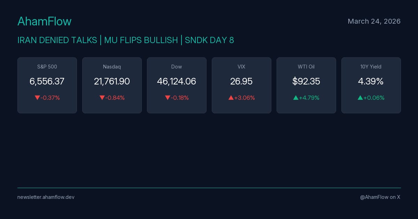Screen dimensions: 418x219
Task: Open the @AhamFlow on X link
Action: click(380, 197)
